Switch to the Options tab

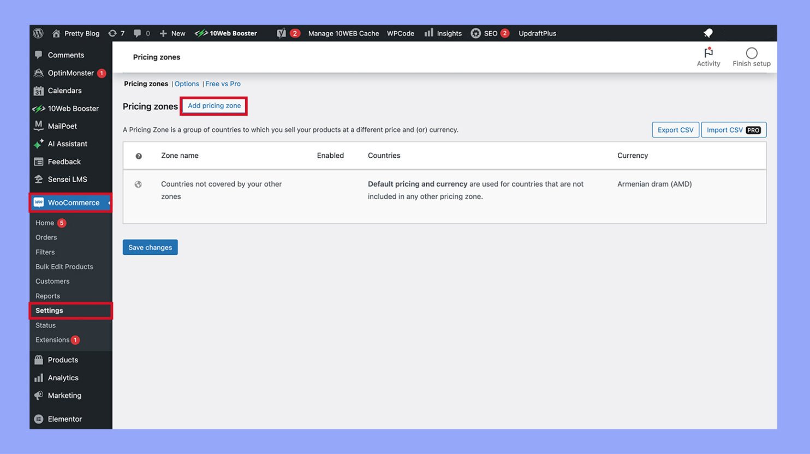pos(187,83)
